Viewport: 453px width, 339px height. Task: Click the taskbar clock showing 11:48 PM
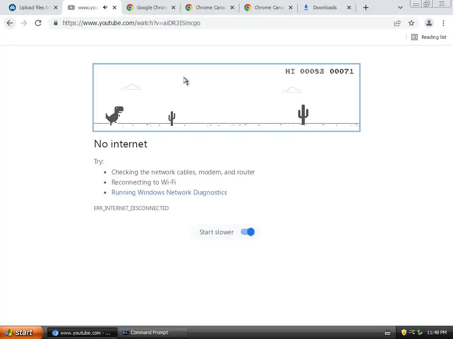(x=437, y=332)
